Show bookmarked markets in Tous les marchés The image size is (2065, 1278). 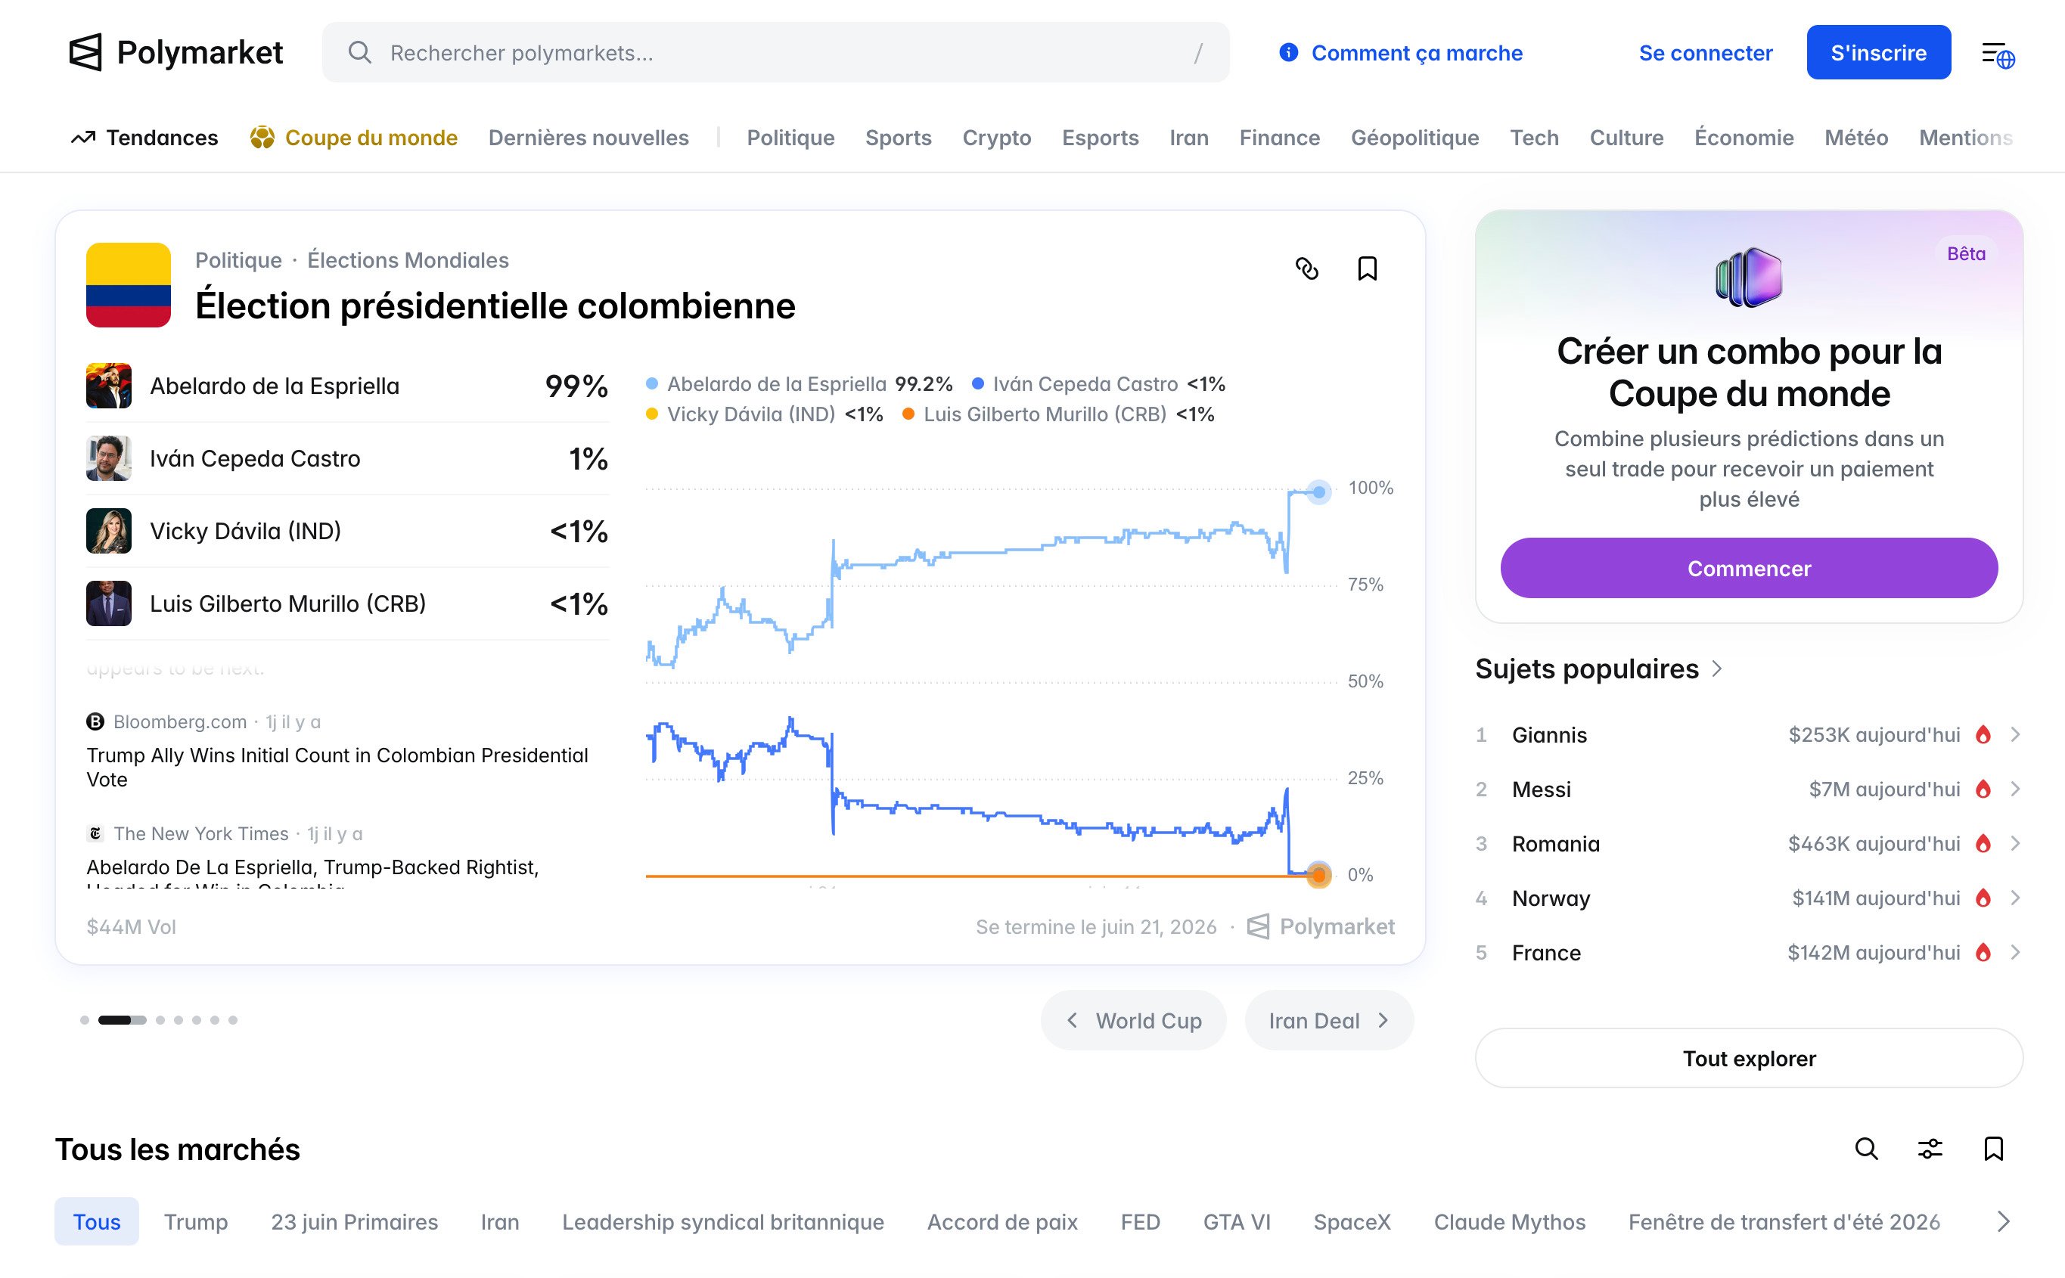click(x=1993, y=1149)
